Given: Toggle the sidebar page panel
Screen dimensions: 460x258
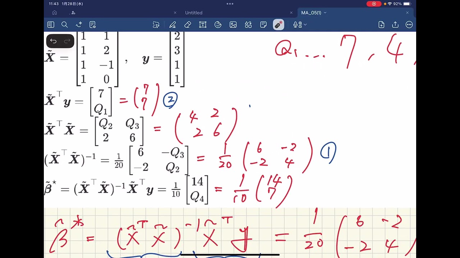Looking at the screenshot, I should 51,25.
